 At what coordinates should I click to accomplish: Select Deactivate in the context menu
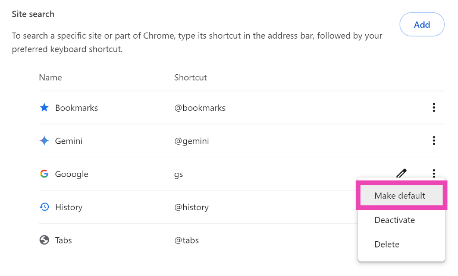coord(395,220)
